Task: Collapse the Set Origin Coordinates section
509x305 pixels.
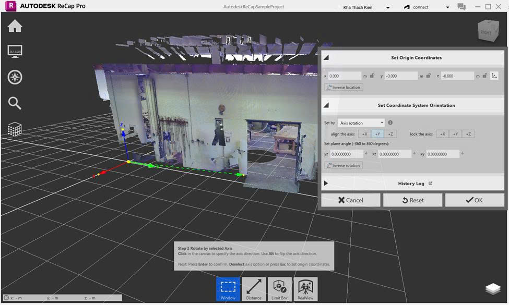Action: [x=326, y=58]
